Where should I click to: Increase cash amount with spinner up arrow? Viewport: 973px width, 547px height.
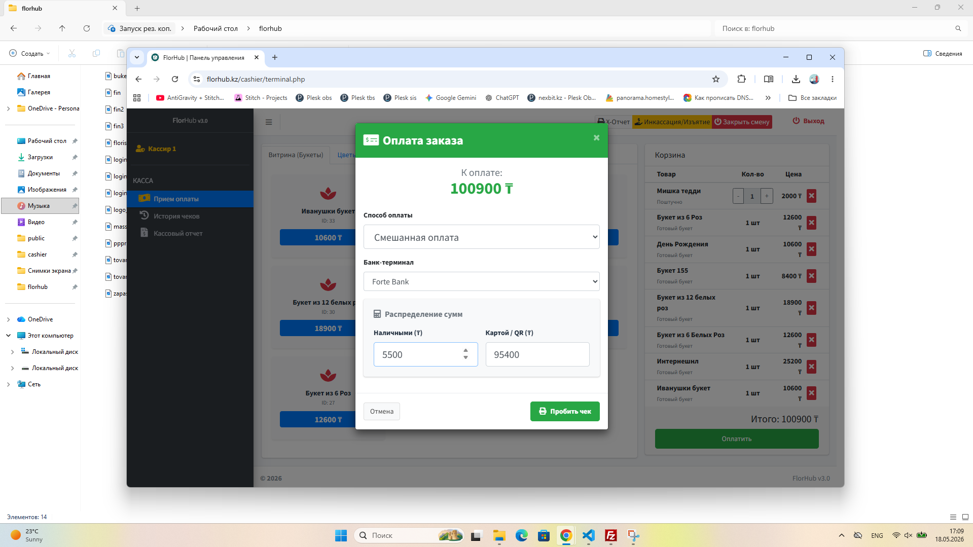(x=465, y=350)
